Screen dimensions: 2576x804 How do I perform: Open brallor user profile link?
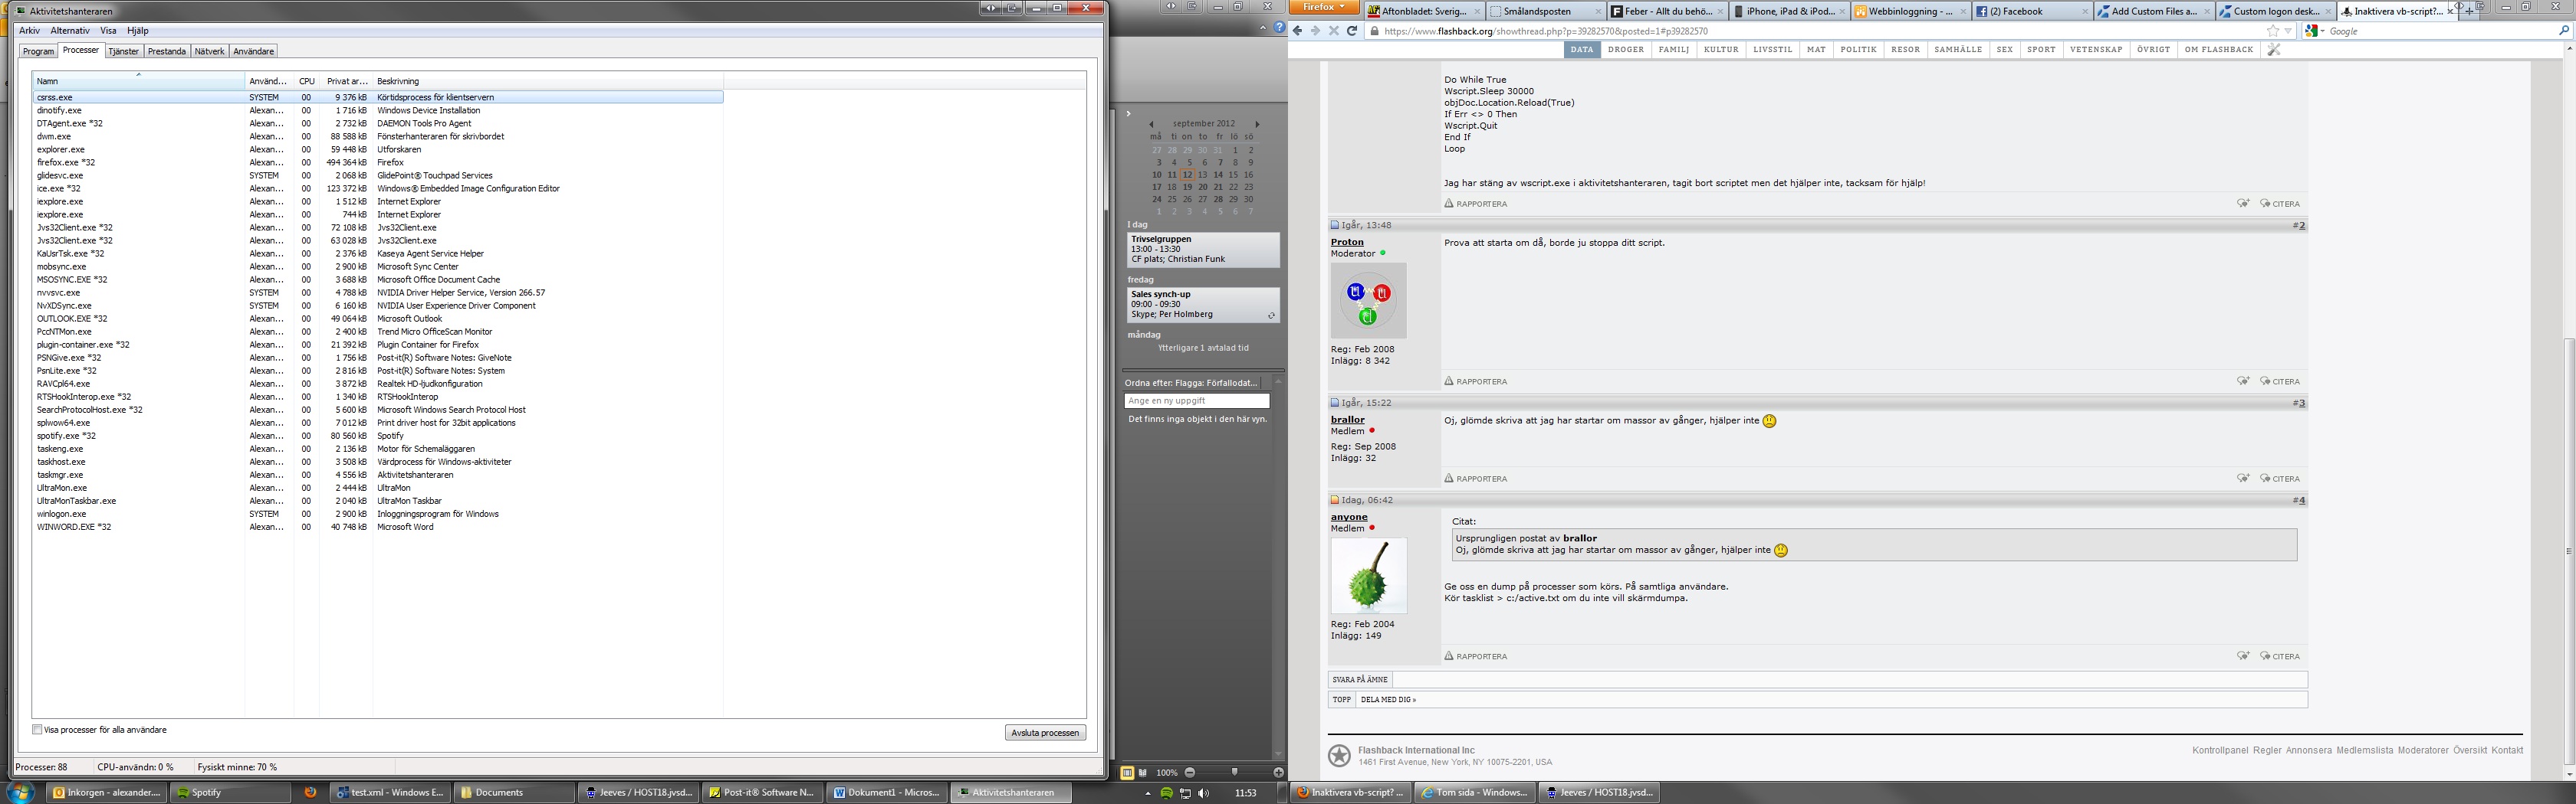coord(1347,420)
